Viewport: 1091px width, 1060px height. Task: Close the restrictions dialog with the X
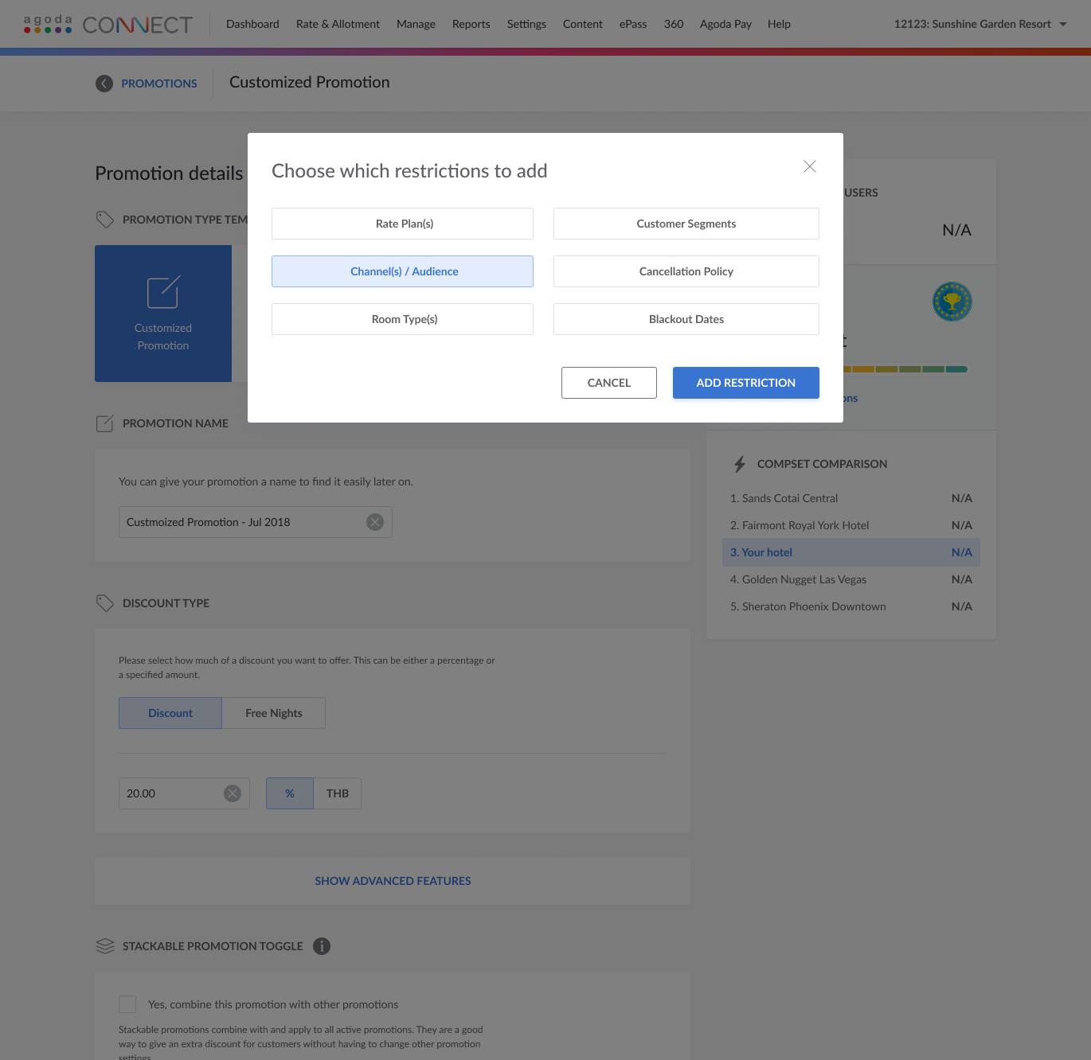tap(809, 166)
